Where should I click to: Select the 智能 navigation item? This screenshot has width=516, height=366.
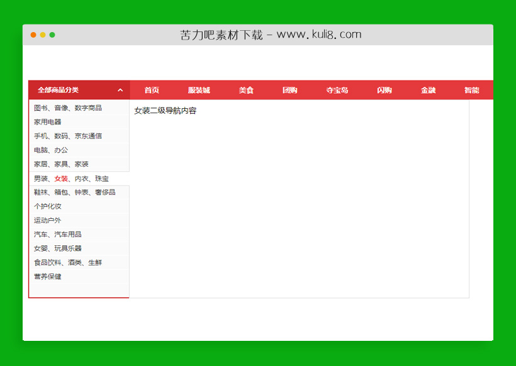click(x=473, y=90)
